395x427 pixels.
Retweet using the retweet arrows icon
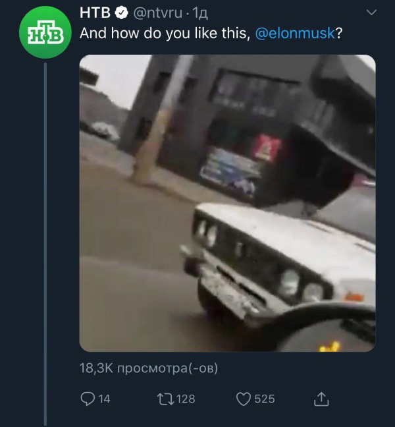click(x=165, y=398)
